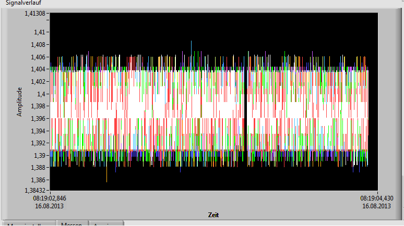Click the 1,398 Y-axis scale marker

pos(38,106)
